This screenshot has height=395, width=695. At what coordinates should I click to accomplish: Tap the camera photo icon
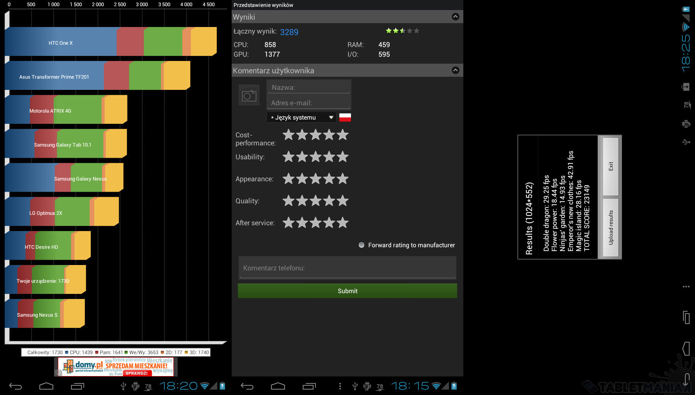(x=249, y=95)
